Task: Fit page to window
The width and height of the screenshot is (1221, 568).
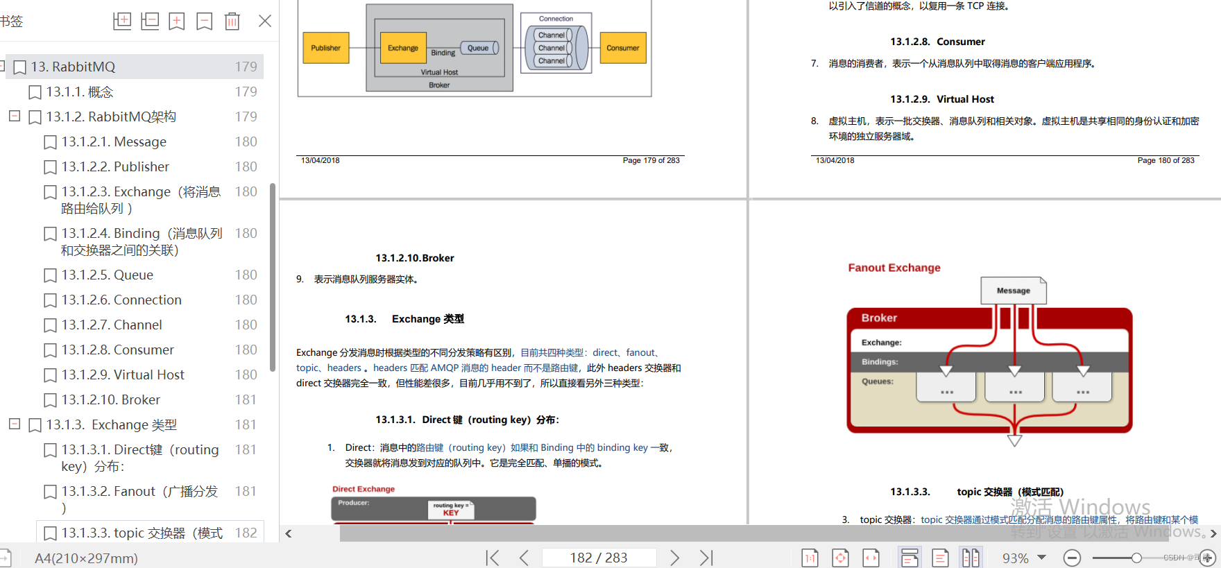Action: pyautogui.click(x=840, y=558)
